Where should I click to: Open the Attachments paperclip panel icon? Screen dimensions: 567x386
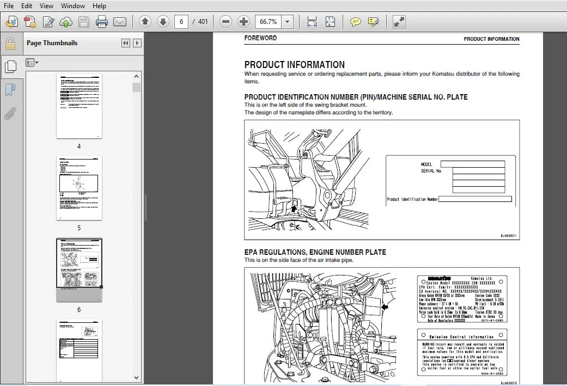10,113
